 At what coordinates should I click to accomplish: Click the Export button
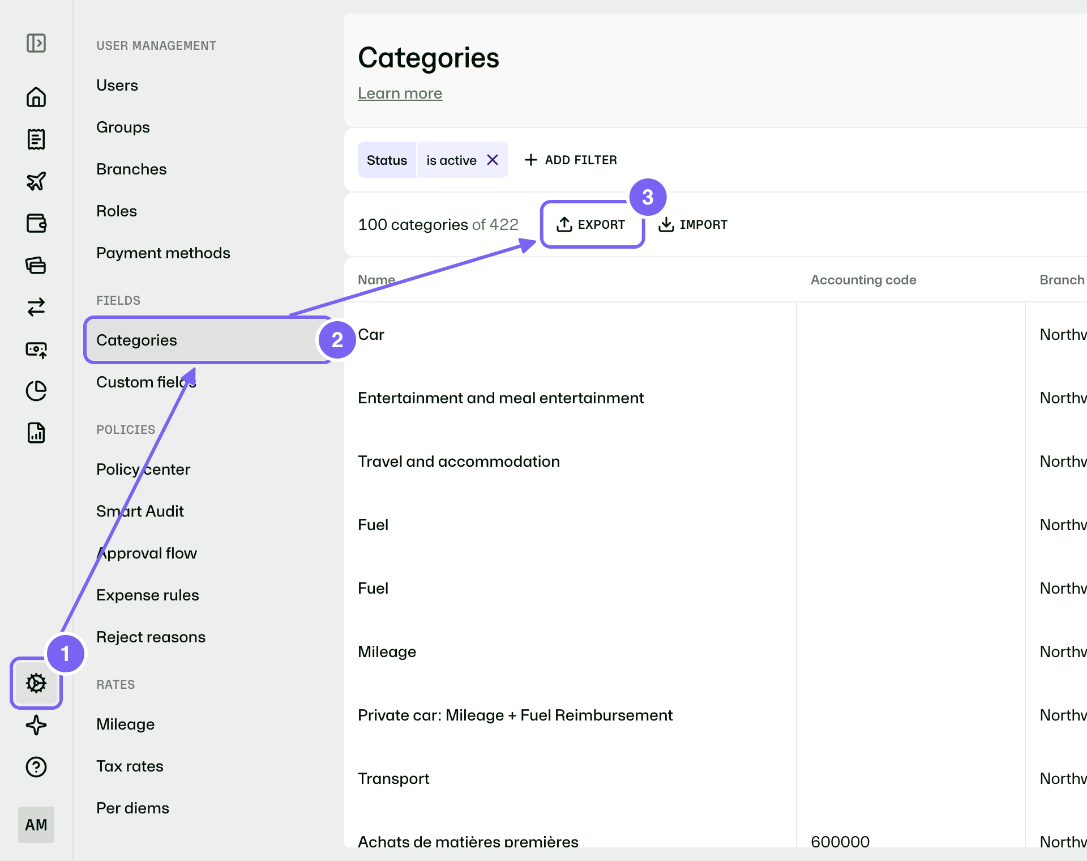pyautogui.click(x=592, y=224)
